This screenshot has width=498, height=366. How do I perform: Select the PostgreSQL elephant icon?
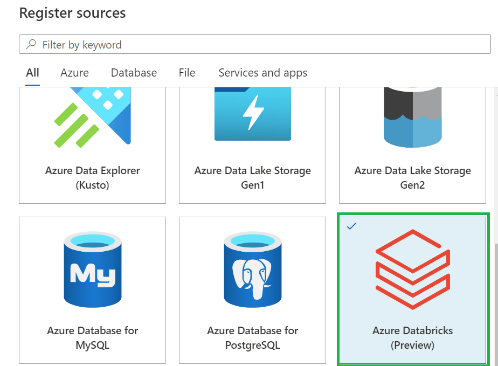point(252,268)
